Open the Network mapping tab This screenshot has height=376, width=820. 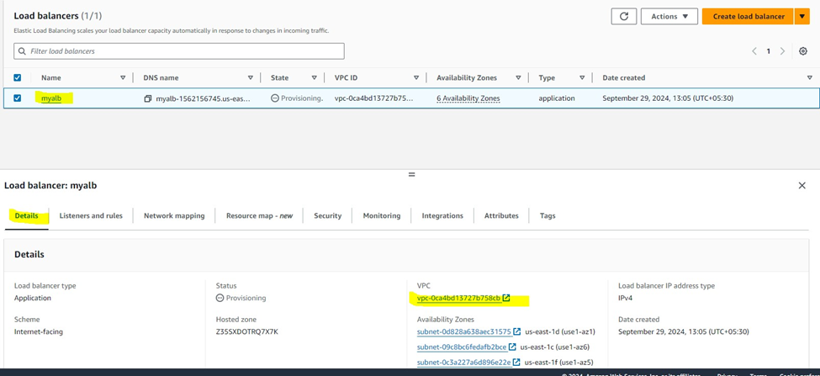(x=174, y=215)
